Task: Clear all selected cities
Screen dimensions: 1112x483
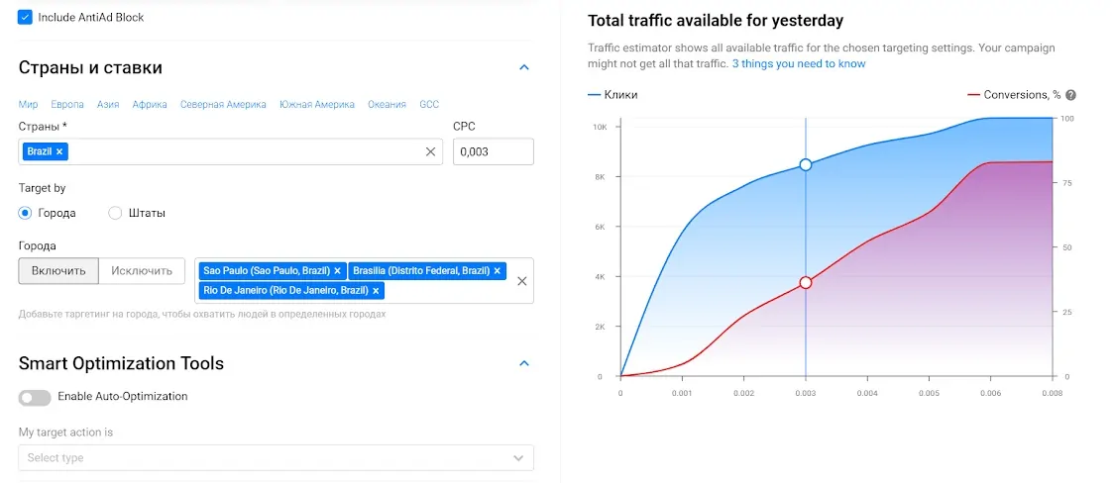Action: tap(521, 281)
